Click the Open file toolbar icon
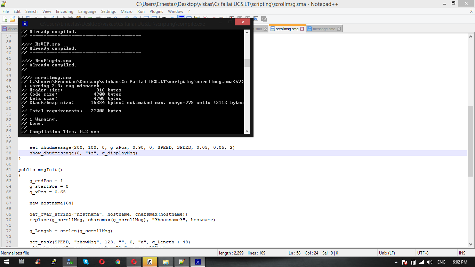475x267 pixels. click(x=13, y=19)
